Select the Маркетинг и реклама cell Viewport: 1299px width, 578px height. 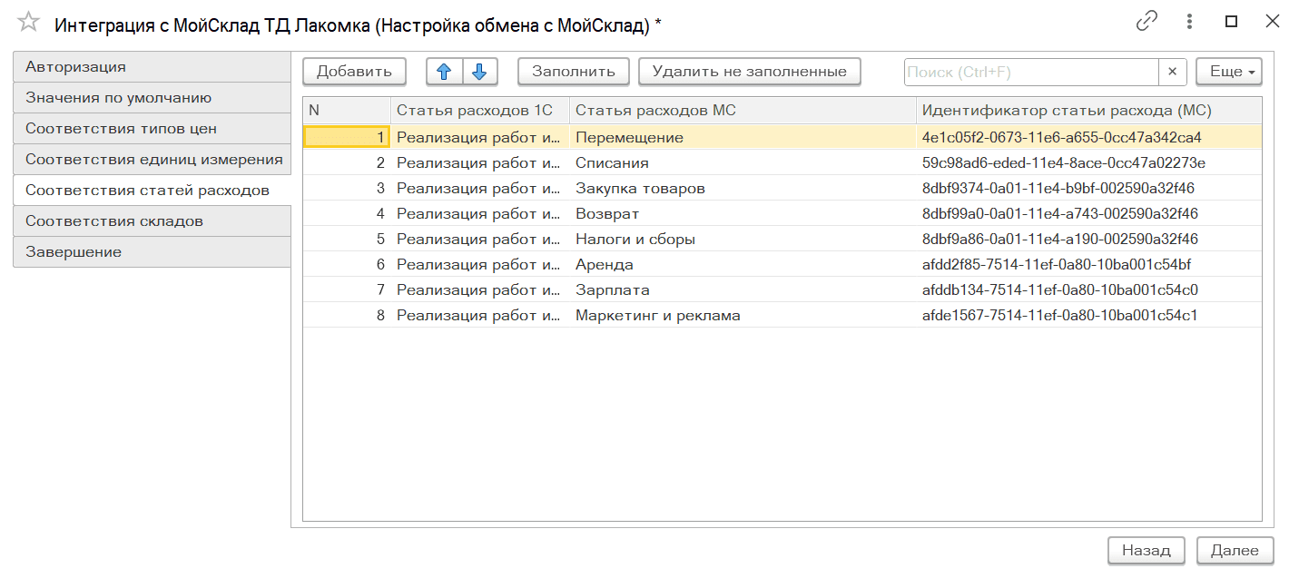(743, 315)
